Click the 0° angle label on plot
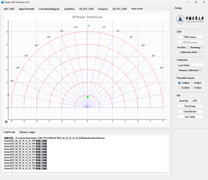 89,26
